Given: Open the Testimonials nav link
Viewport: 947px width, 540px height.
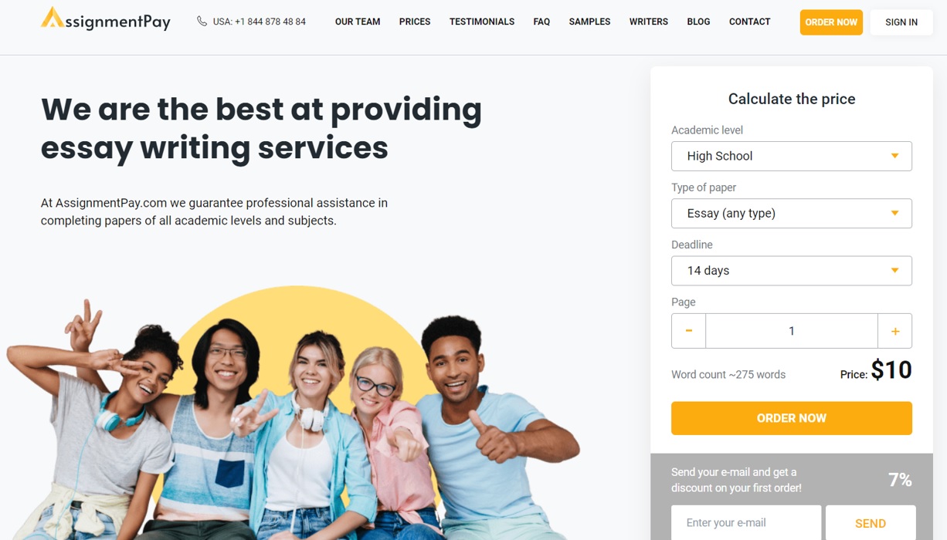Looking at the screenshot, I should point(482,22).
